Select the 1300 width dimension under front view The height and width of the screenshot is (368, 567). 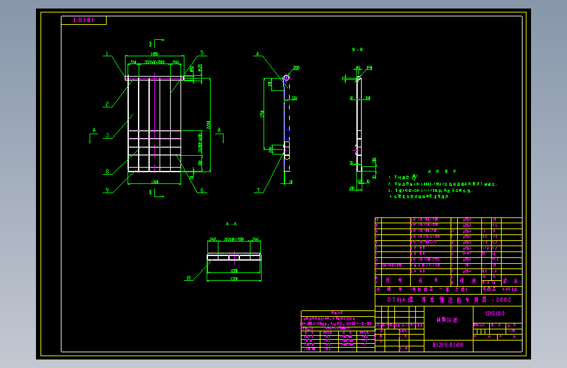154,182
